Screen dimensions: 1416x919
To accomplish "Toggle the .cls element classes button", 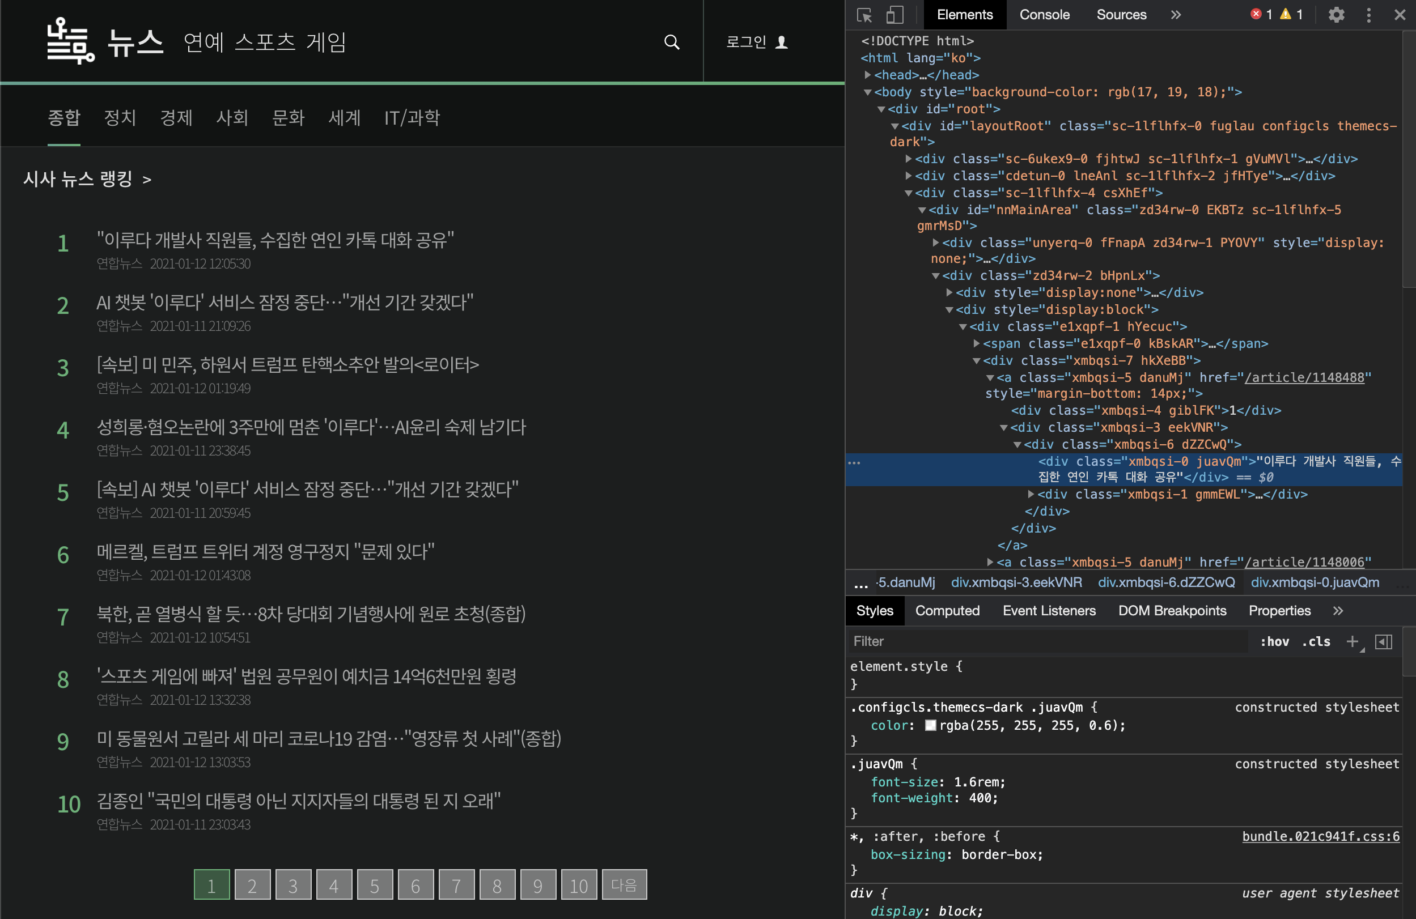I will pos(1316,641).
